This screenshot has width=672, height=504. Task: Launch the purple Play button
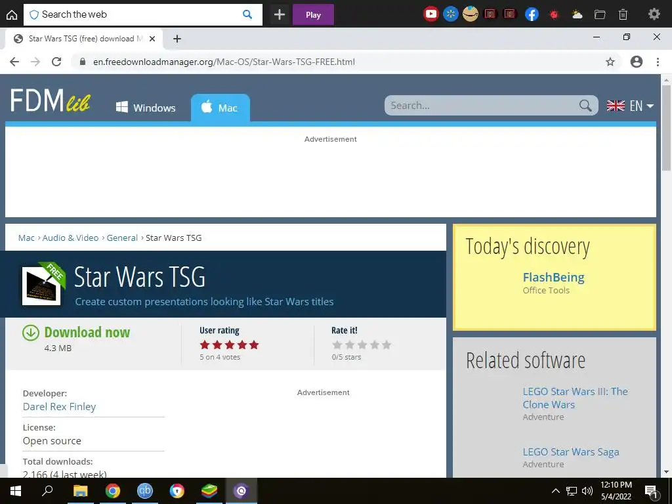(313, 15)
